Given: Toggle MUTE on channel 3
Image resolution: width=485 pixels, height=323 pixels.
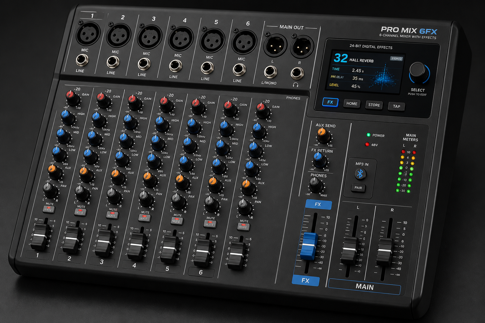Looking at the screenshot, I should click(112, 215).
